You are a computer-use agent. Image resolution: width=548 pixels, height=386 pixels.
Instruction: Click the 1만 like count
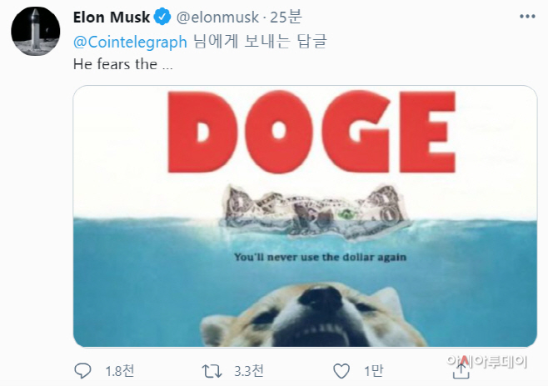370,369
